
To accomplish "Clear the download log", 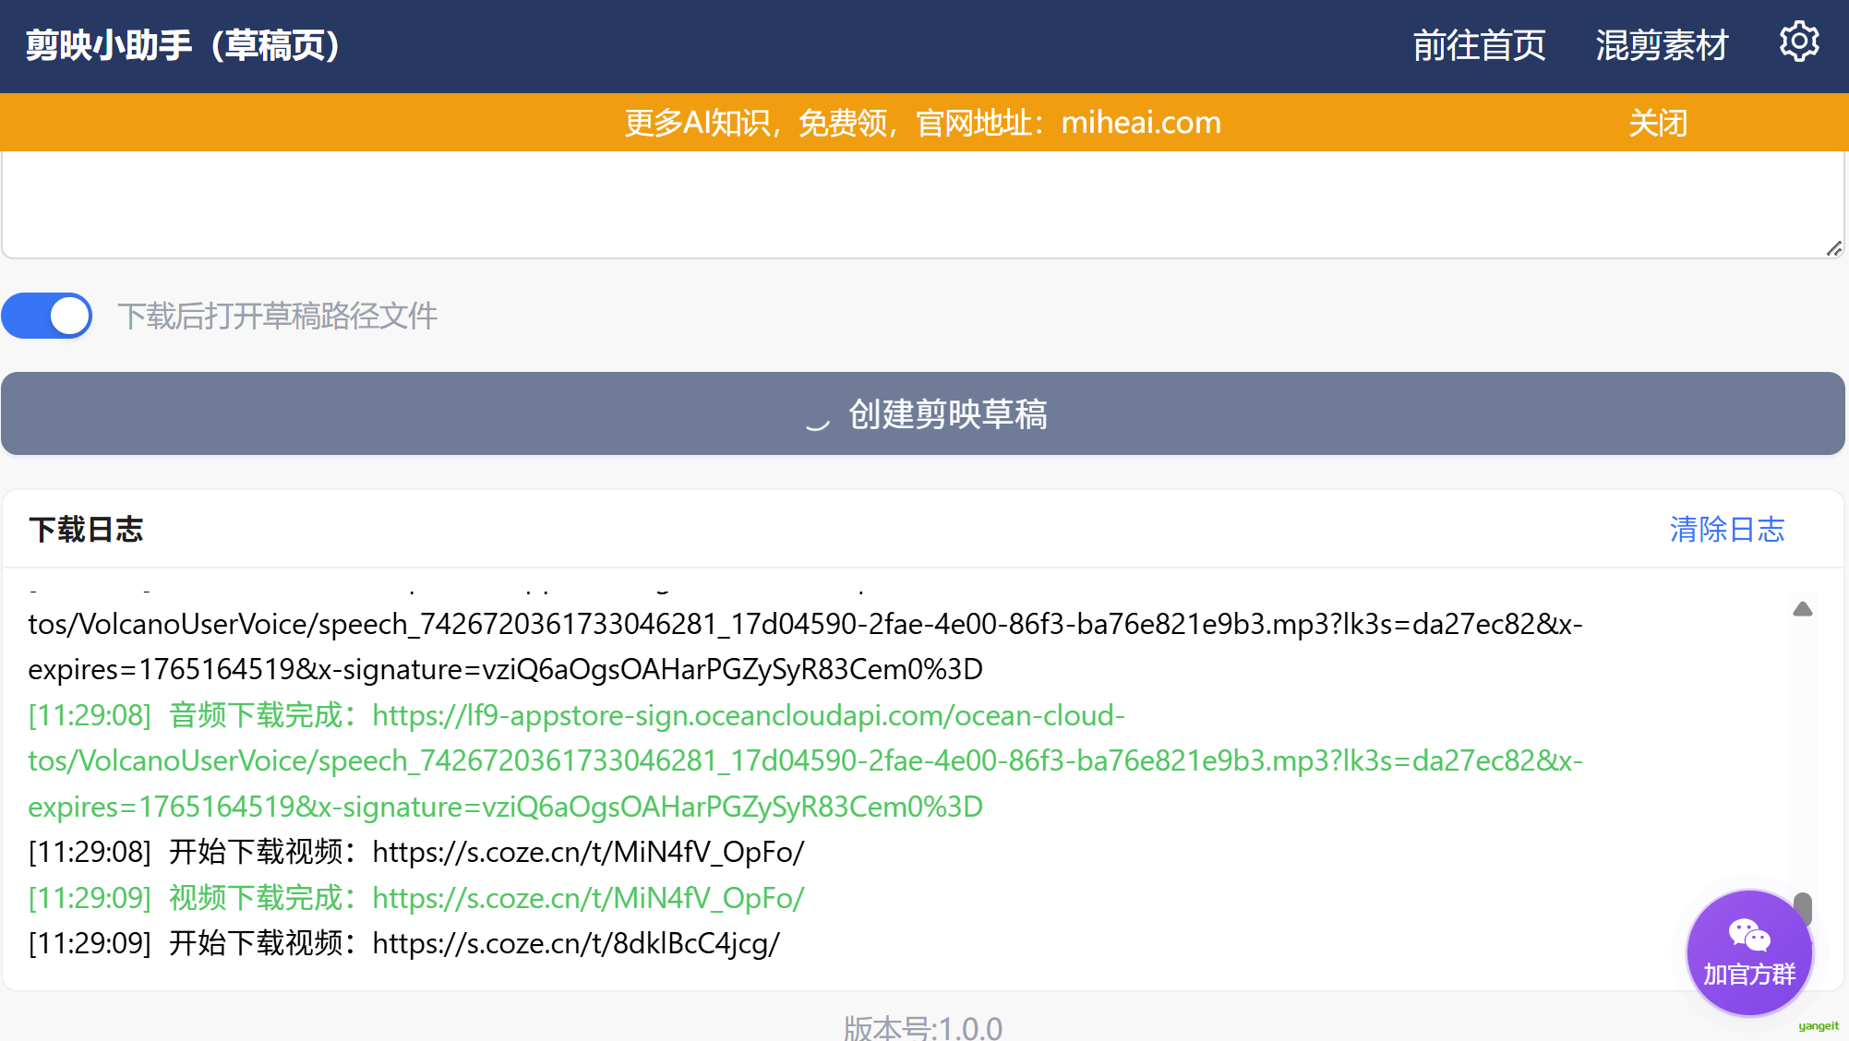I will pyautogui.click(x=1726, y=530).
